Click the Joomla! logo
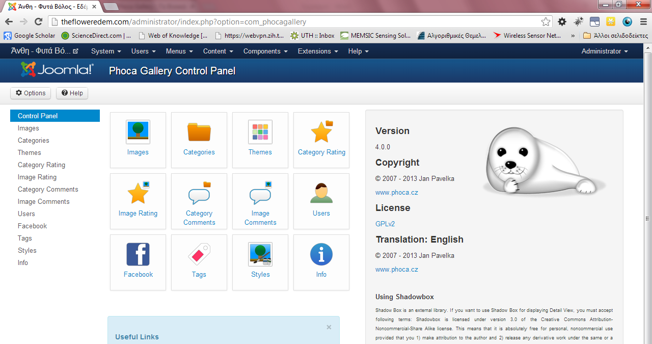The image size is (652, 344). point(57,70)
